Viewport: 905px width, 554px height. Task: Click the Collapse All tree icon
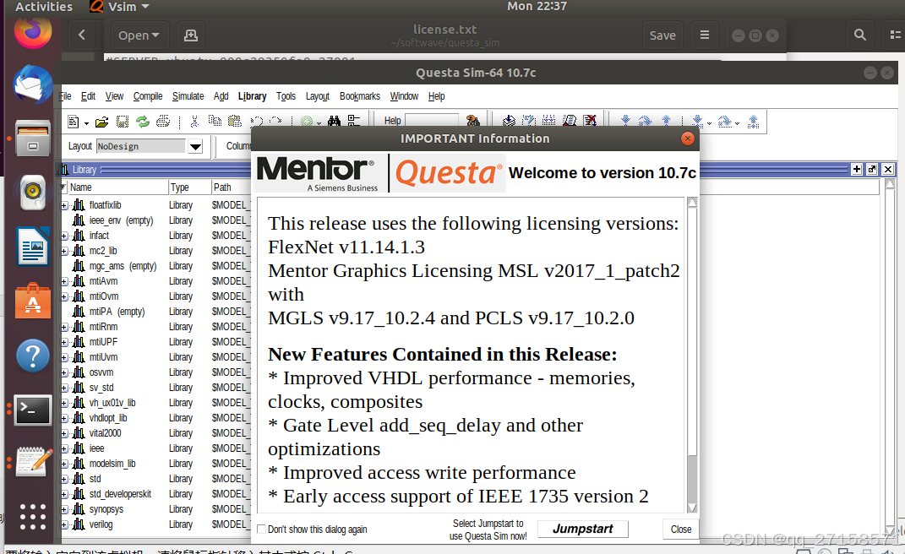[x=353, y=121]
